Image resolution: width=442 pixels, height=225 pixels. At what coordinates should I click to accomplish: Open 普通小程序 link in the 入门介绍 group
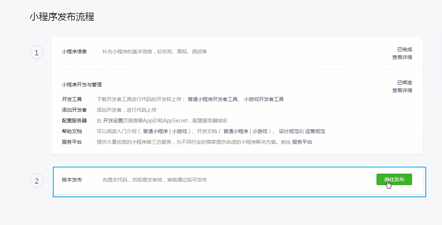coord(155,132)
